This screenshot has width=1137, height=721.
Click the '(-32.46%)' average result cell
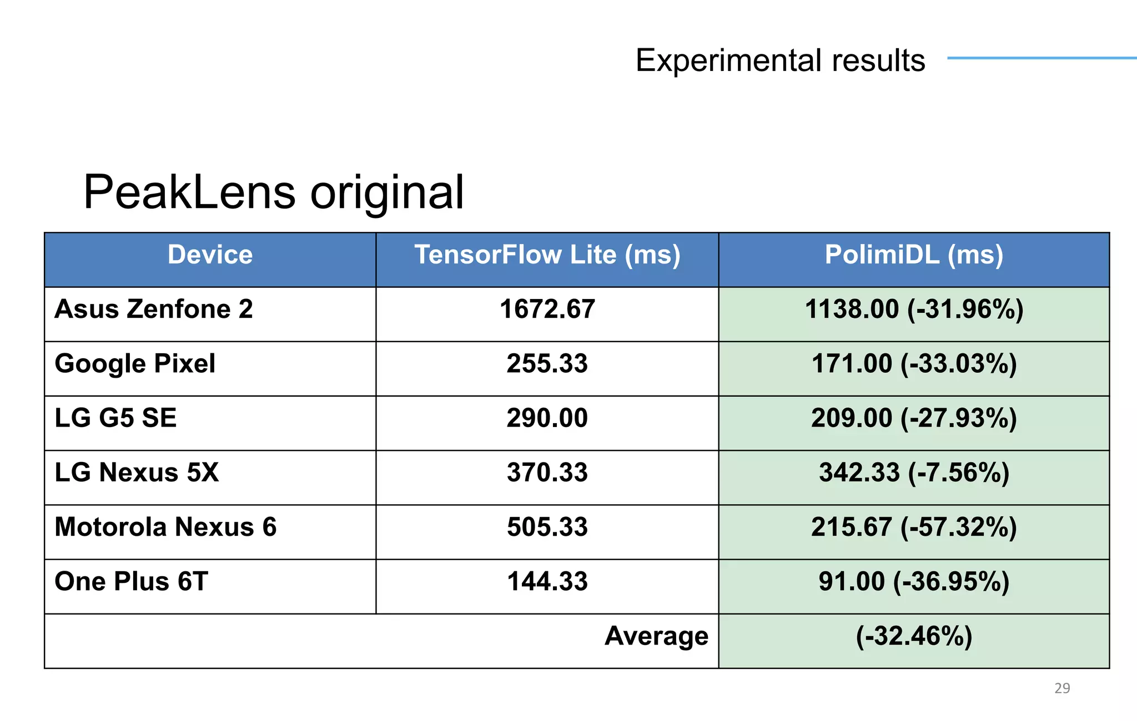pyautogui.click(x=914, y=641)
